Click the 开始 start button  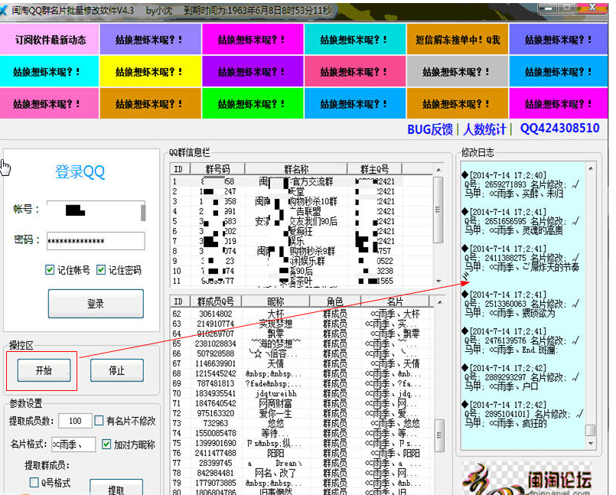tap(44, 370)
